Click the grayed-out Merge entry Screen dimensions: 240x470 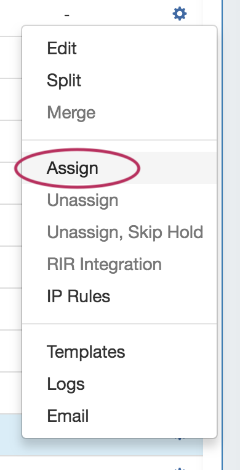[x=71, y=113]
